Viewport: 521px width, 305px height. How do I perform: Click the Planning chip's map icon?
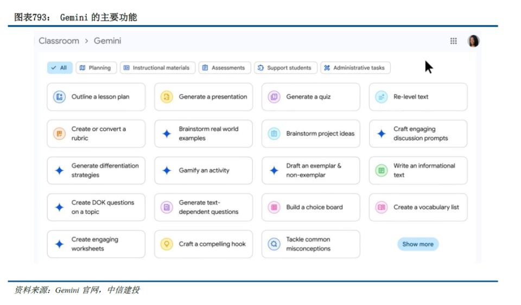pos(82,68)
